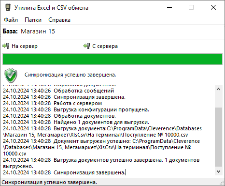Select the Магазин 15 database name

point(38,31)
